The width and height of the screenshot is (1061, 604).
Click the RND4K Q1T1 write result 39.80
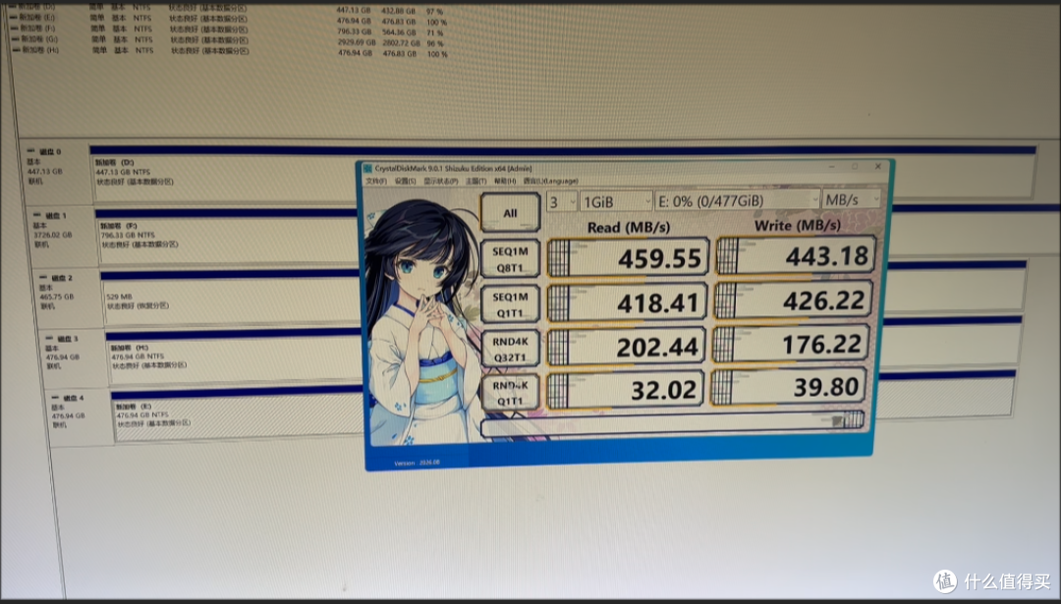[789, 387]
